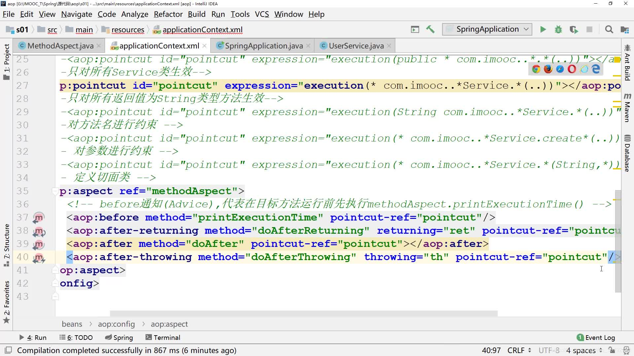The image size is (634, 356).
Task: Click the vertical scrollbar thumb of editor
Action: [618, 241]
